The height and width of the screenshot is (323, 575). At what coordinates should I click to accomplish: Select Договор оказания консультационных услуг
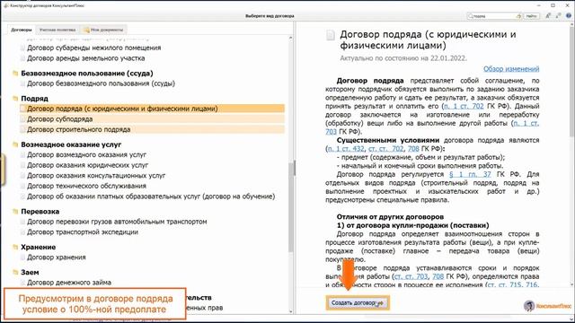96,176
